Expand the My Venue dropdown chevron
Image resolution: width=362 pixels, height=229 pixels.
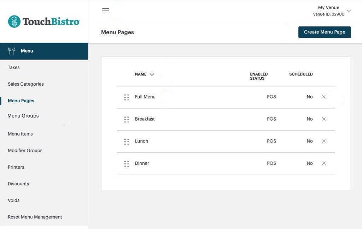tap(349, 11)
